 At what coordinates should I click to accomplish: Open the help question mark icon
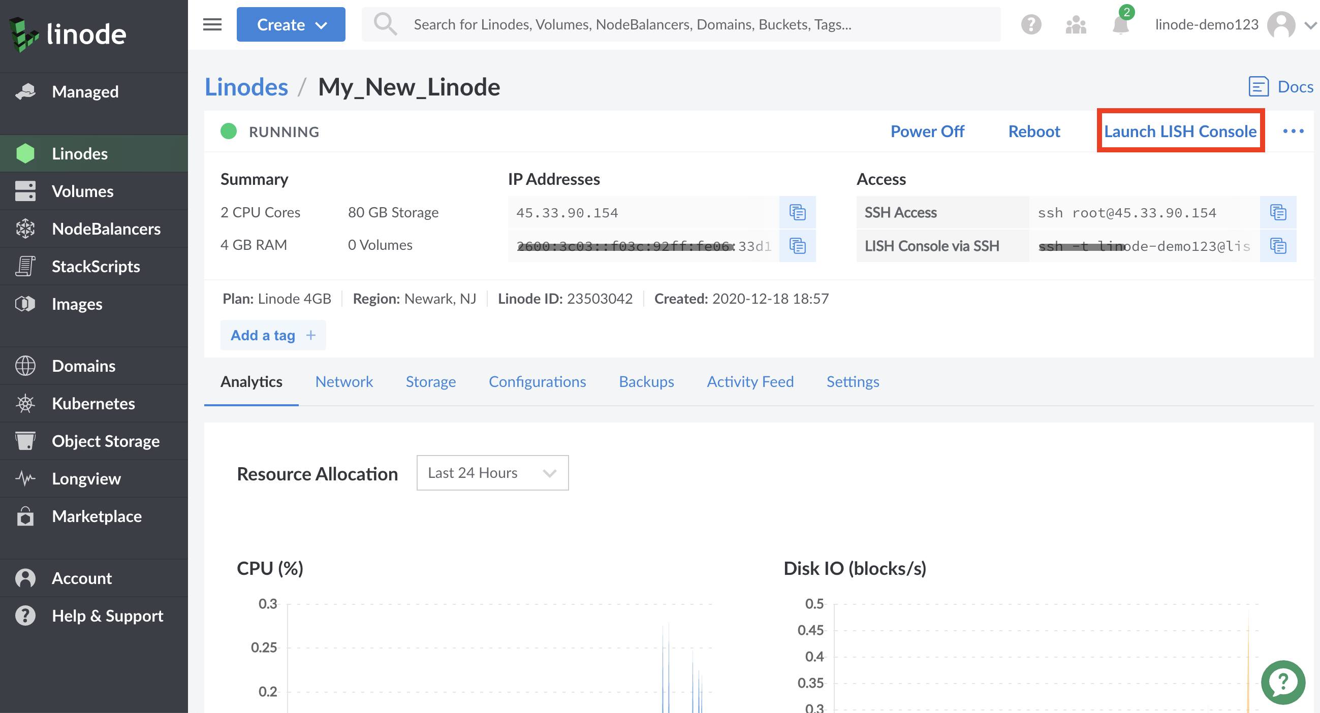(1031, 24)
